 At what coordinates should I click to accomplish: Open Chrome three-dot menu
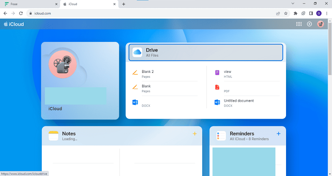point(327,13)
